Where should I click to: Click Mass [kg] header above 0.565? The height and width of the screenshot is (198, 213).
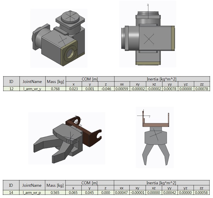pos(55,185)
